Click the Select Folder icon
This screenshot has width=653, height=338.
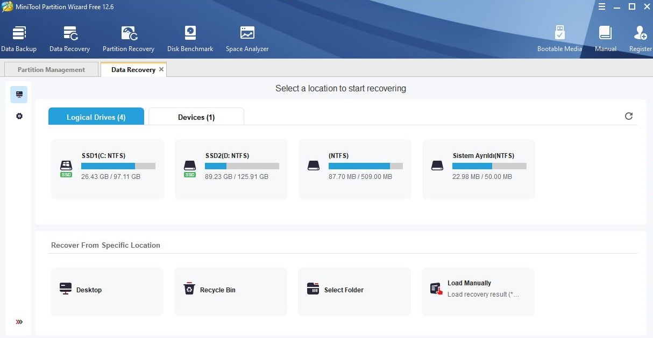[x=313, y=289]
